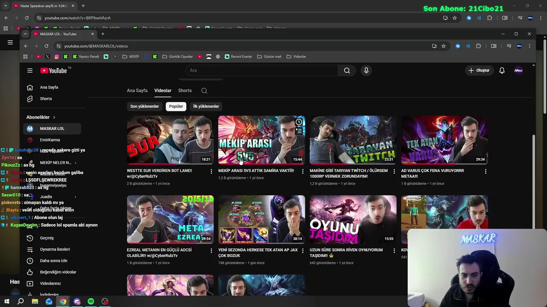This screenshot has height=307, width=547.
Task: Open tab search dropdown in MASKAR LOL window
Action: tap(25, 34)
